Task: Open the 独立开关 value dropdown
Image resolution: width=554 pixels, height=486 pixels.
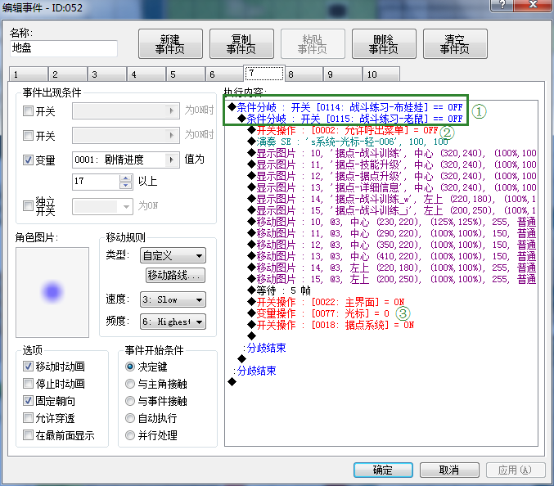Action: point(102,206)
